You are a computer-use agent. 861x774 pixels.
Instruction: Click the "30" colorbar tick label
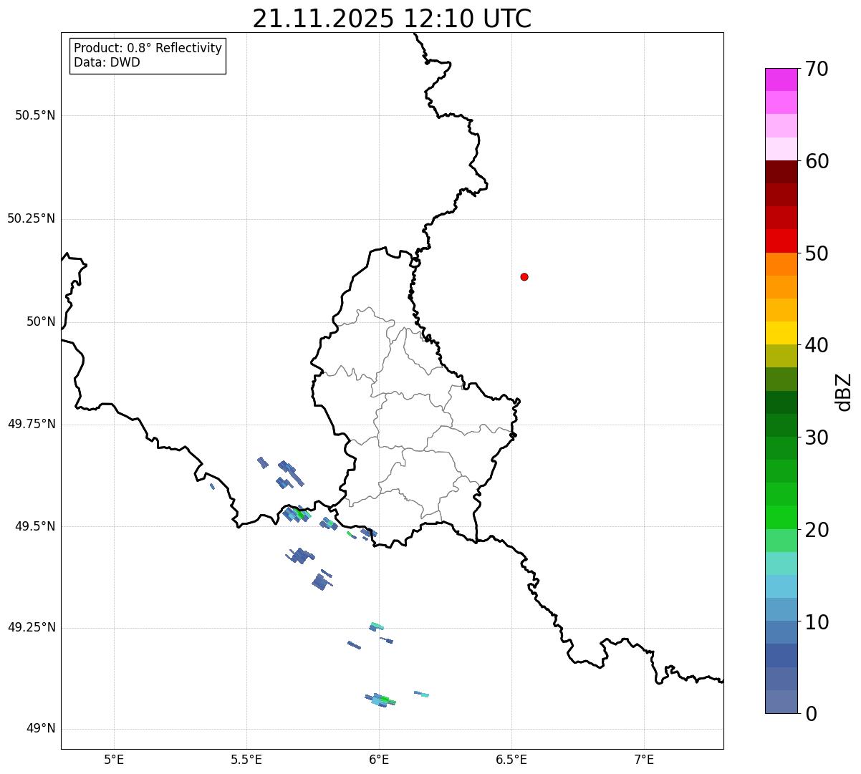[817, 437]
